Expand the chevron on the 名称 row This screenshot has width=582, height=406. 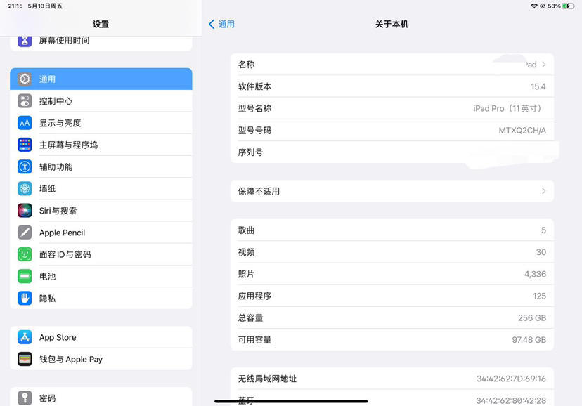pyautogui.click(x=544, y=65)
